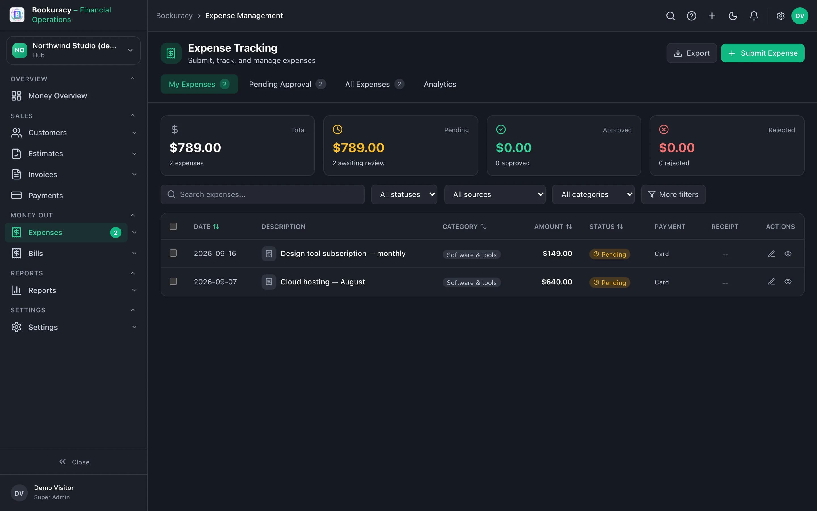Viewport: 817px width, 511px height.
Task: Expand the Invoices submenu
Action: point(134,174)
